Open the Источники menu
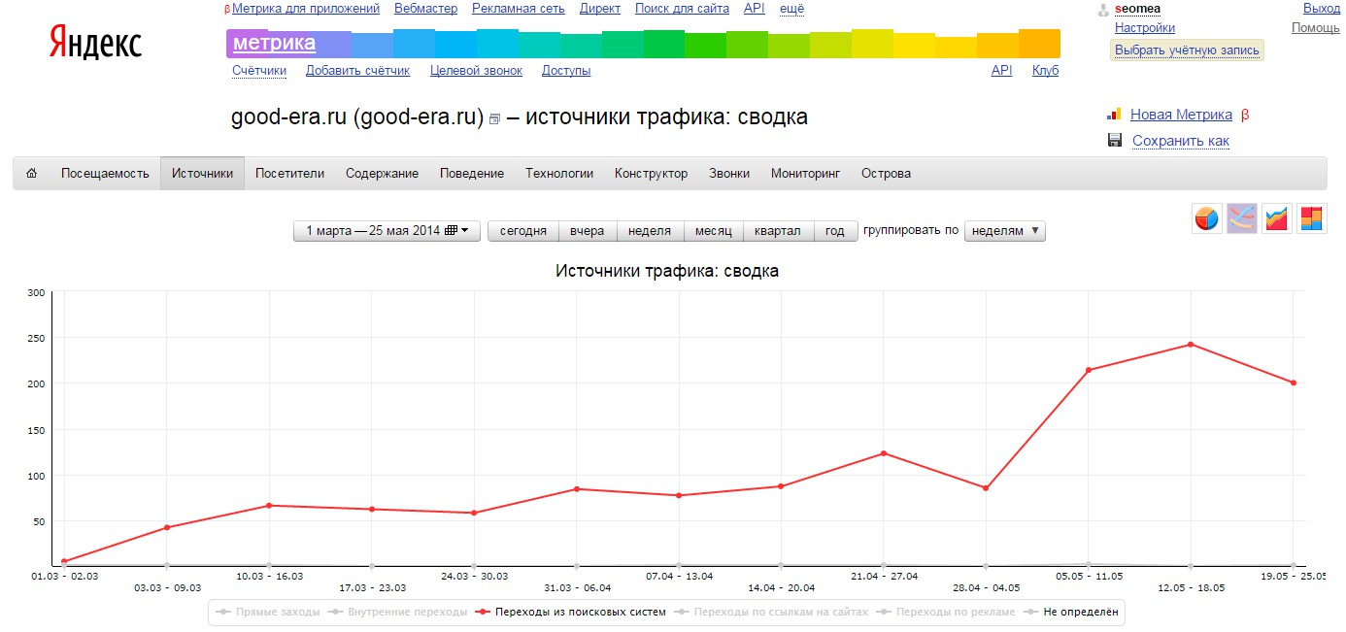1346x632 pixels. tap(203, 174)
